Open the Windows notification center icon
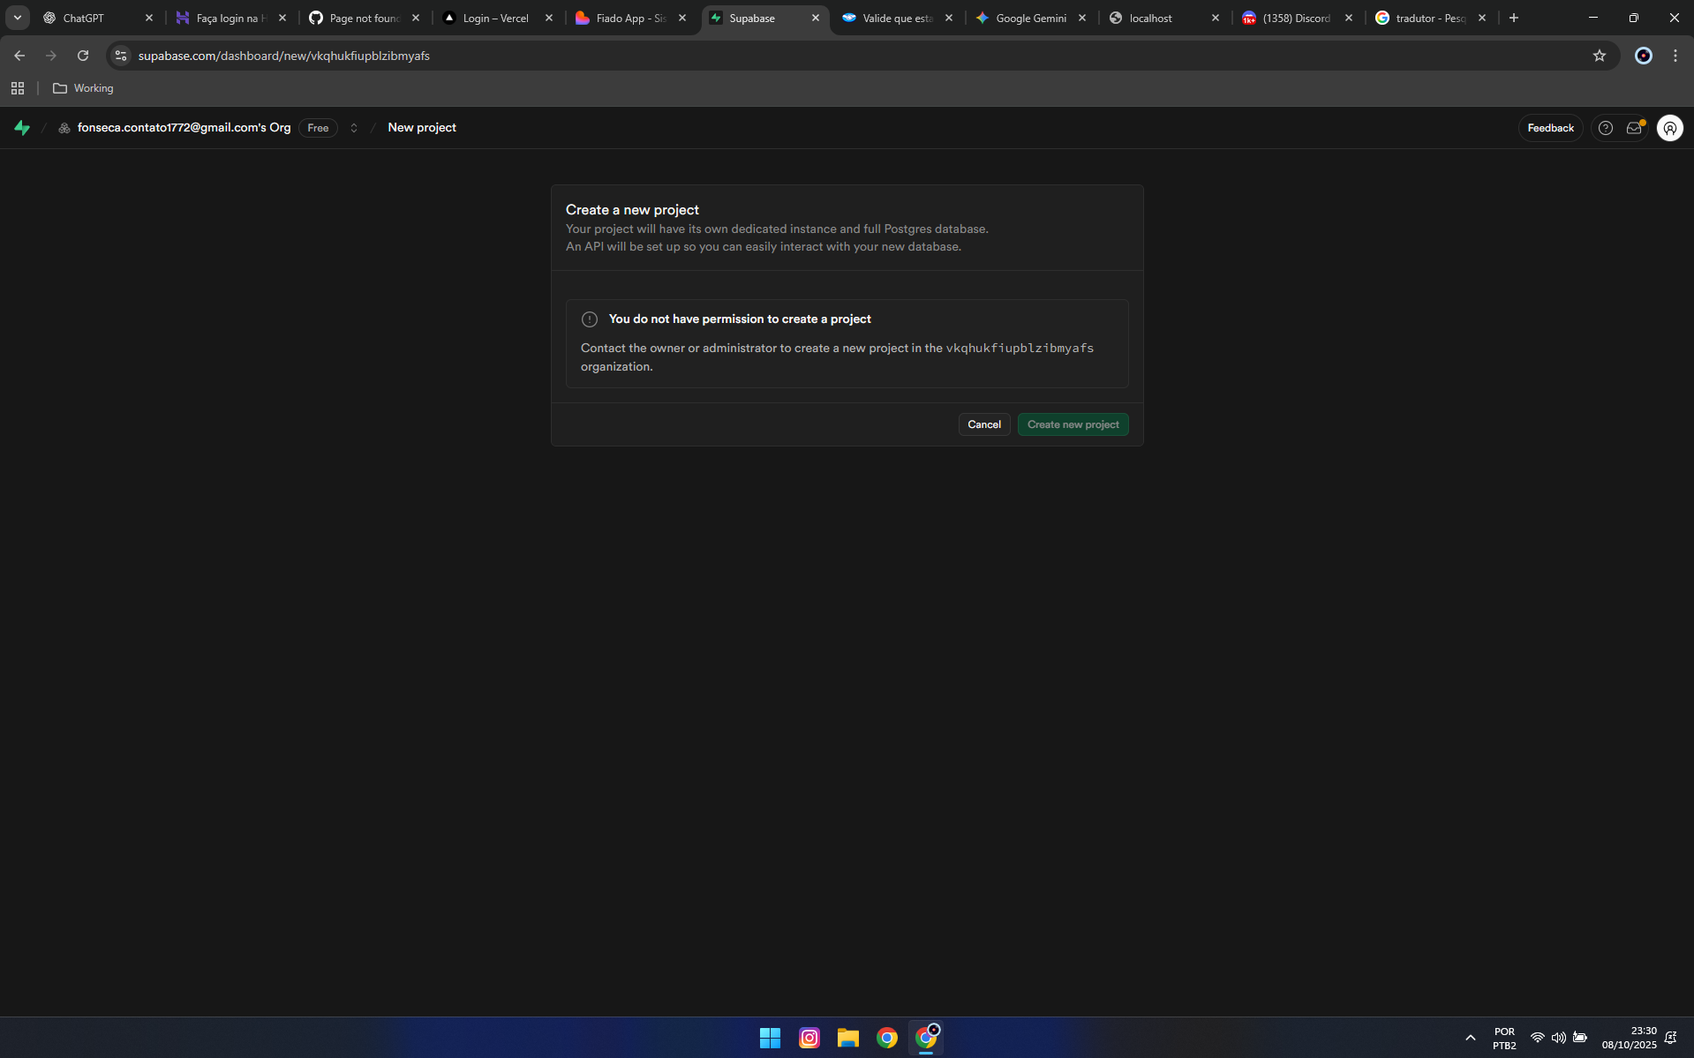Image resolution: width=1694 pixels, height=1058 pixels. [x=1671, y=1038]
